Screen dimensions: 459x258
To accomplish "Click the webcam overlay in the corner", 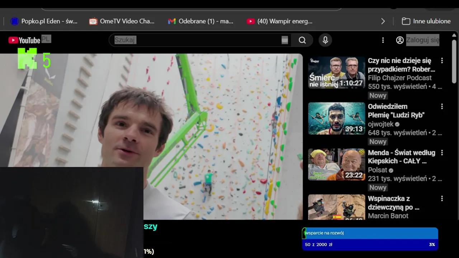I will [72, 212].
